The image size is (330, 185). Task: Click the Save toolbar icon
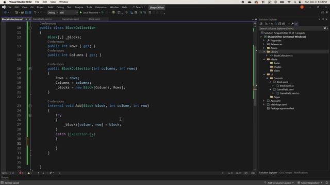coord(26,12)
